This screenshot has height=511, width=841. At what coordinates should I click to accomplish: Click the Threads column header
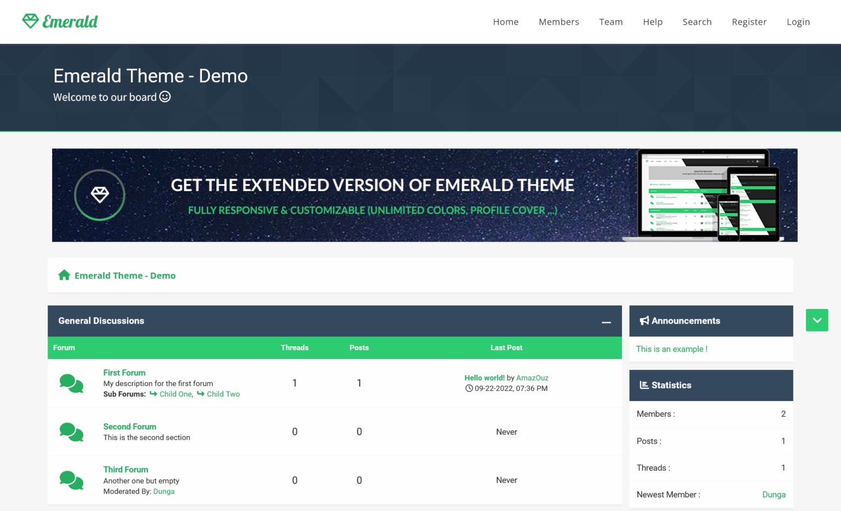tap(295, 348)
